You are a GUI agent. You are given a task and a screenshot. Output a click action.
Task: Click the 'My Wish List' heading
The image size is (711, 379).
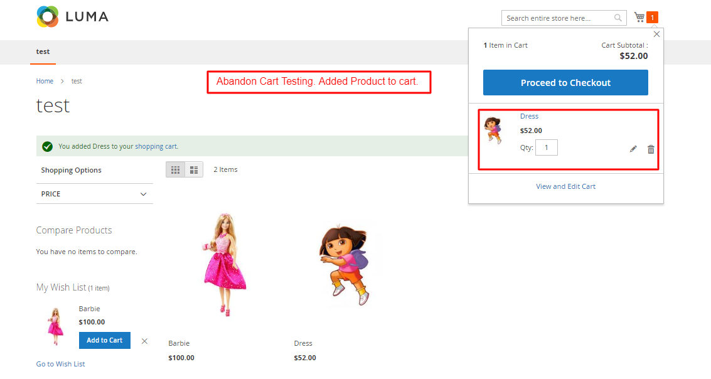click(x=61, y=287)
